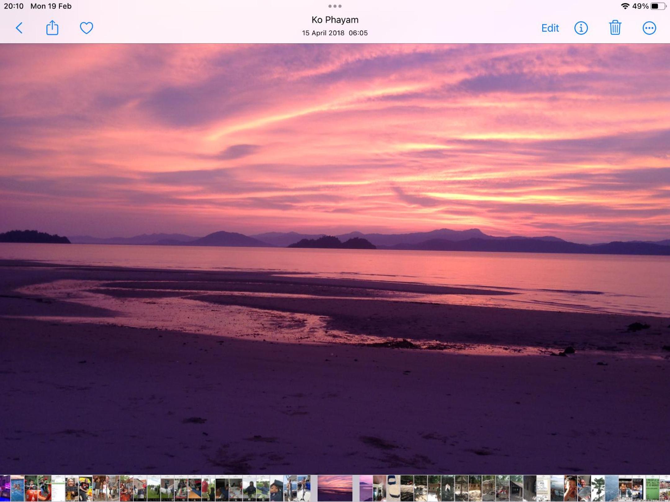
Task: Tap the clock time in status bar
Action: point(14,6)
